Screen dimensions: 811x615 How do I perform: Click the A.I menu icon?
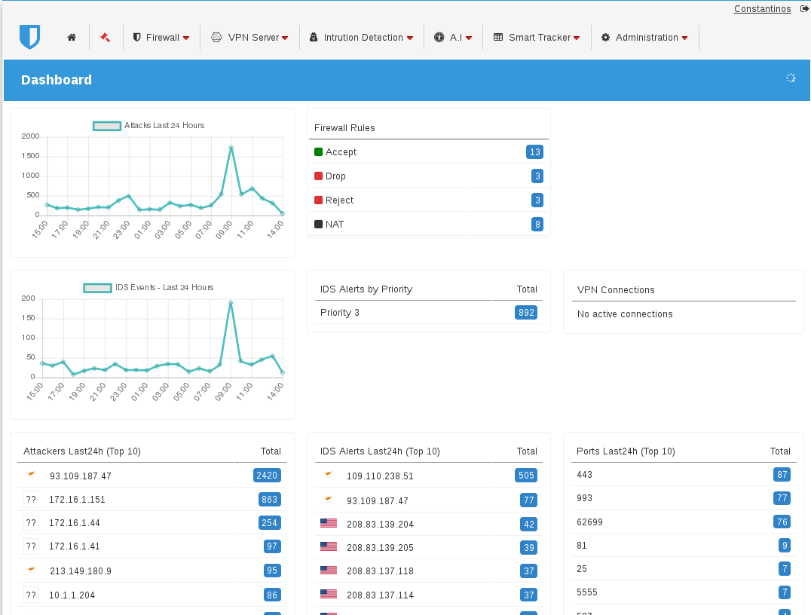click(439, 37)
